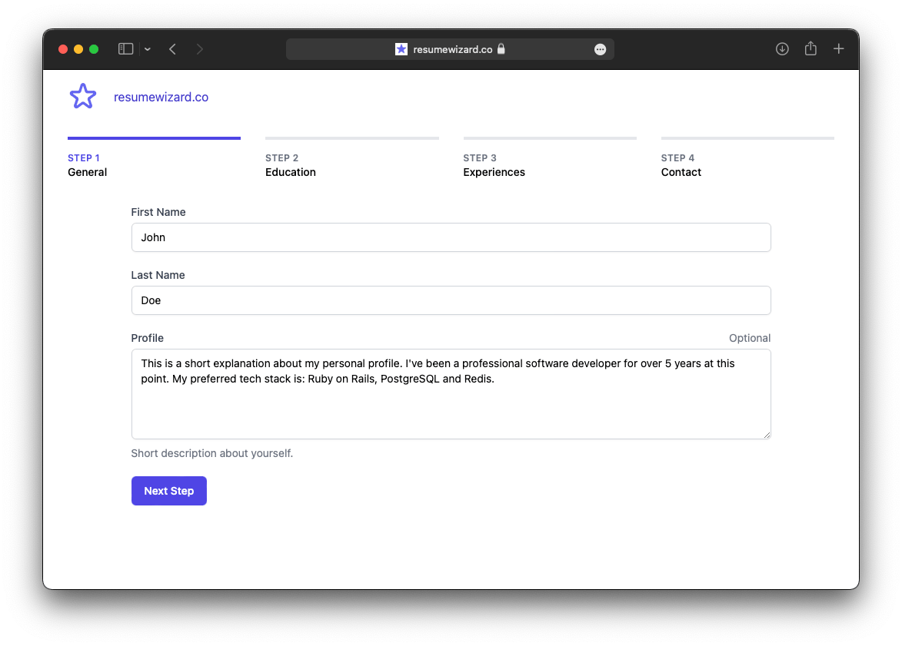This screenshot has width=902, height=646.
Task: Open a new tab with plus icon
Action: [838, 49]
